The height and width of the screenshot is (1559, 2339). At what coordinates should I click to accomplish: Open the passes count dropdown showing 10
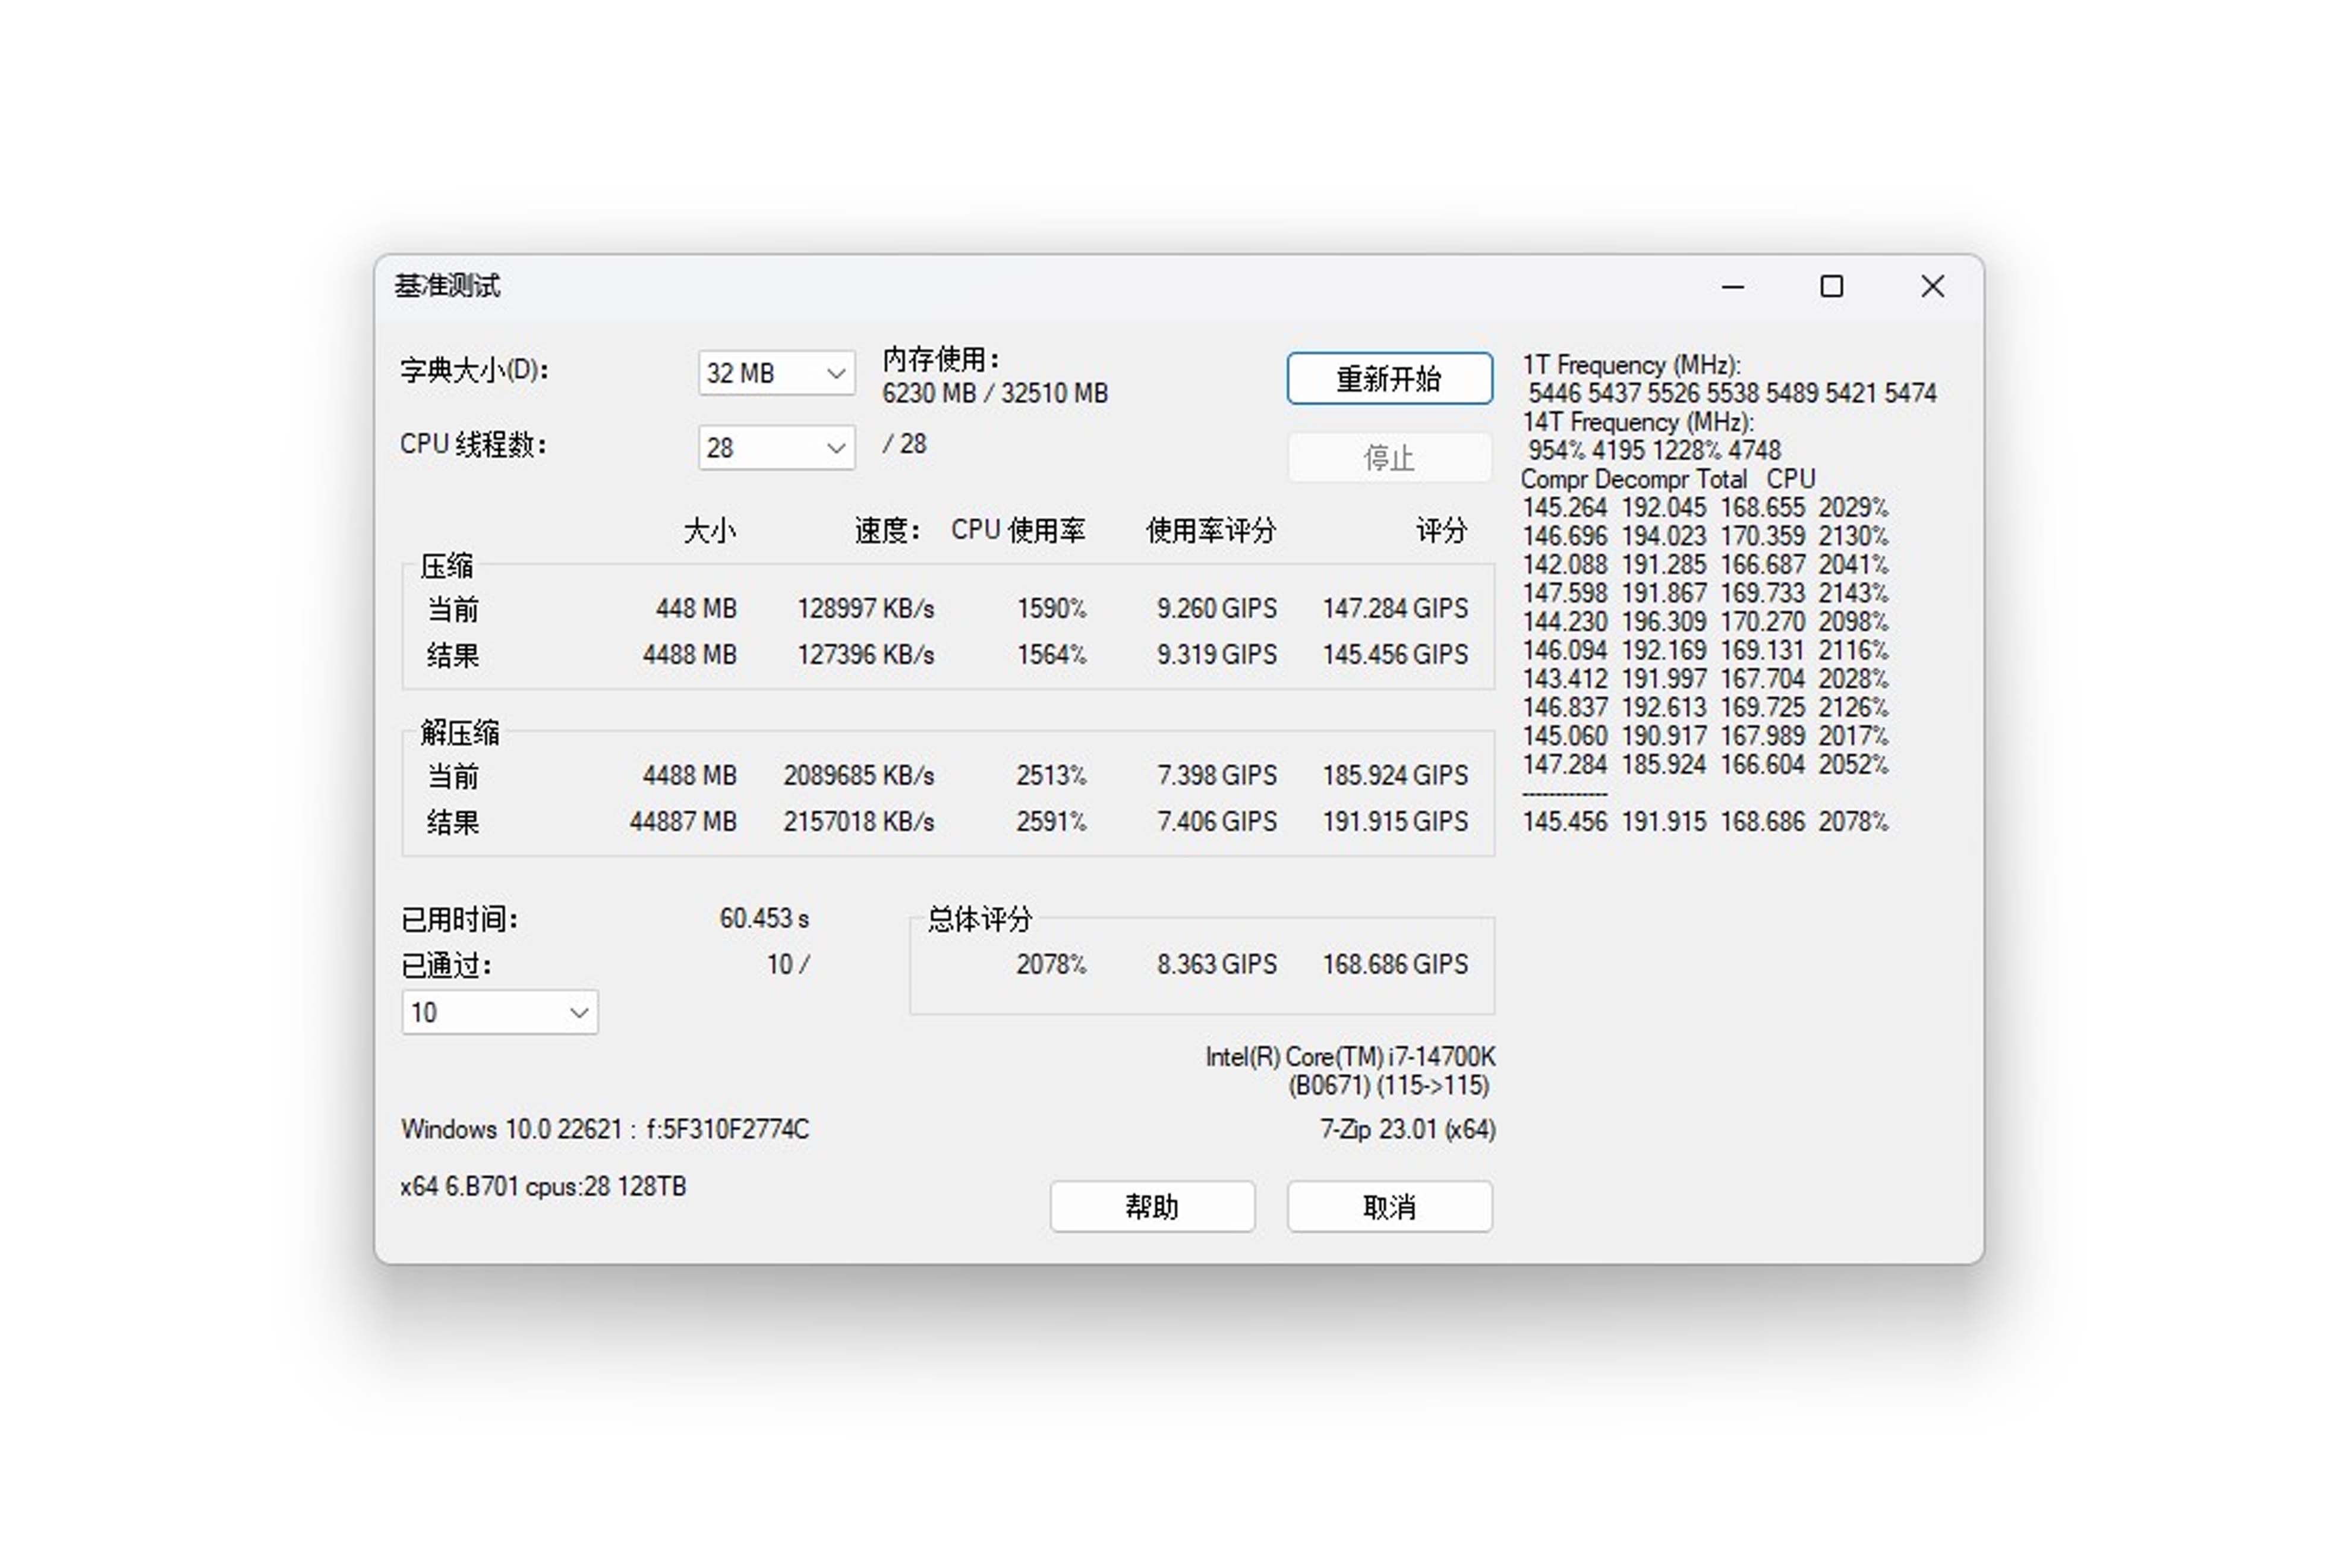tap(499, 1012)
